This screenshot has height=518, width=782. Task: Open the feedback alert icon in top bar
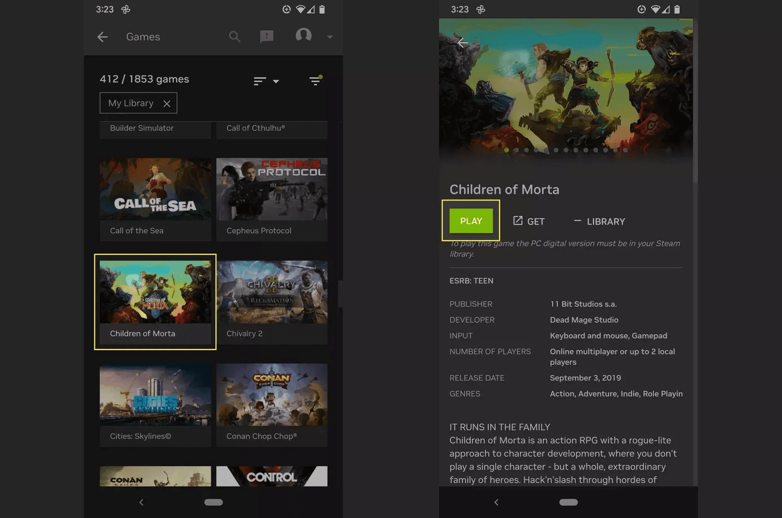tap(266, 36)
